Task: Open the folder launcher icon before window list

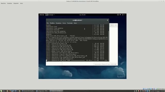Action: click(x=20, y=91)
